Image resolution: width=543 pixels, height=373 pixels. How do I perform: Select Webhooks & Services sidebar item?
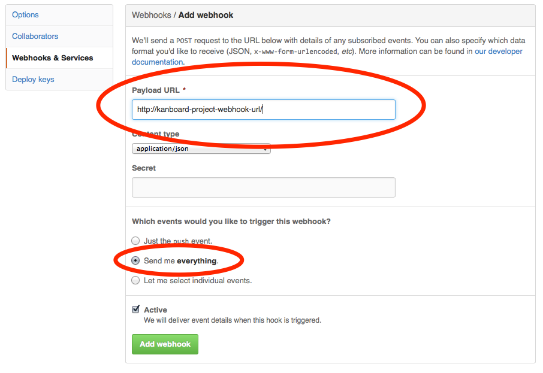tap(53, 58)
